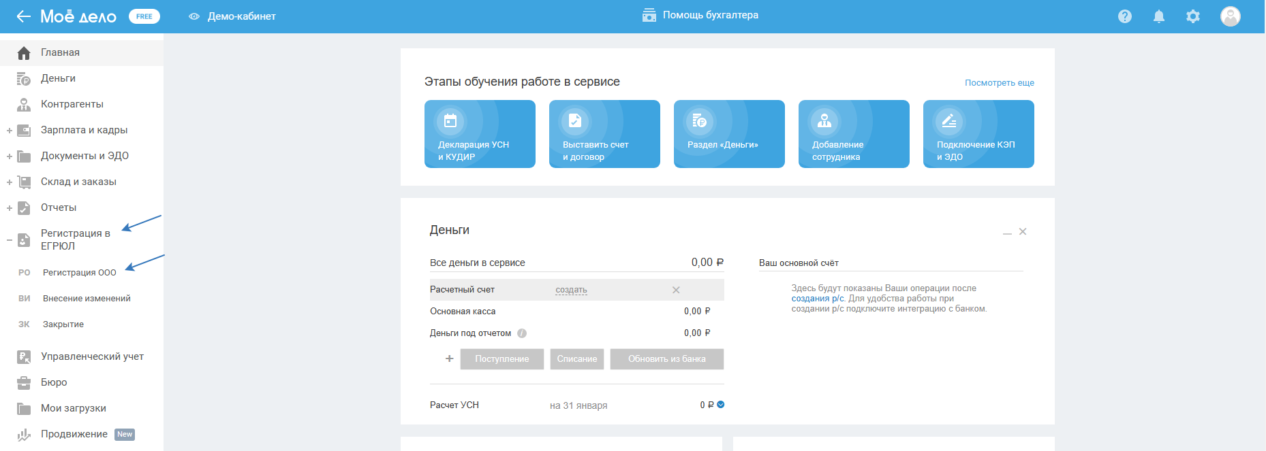Open the Декларация УСН и КУДИР tutorial card
The image size is (1266, 451).
[x=480, y=134]
